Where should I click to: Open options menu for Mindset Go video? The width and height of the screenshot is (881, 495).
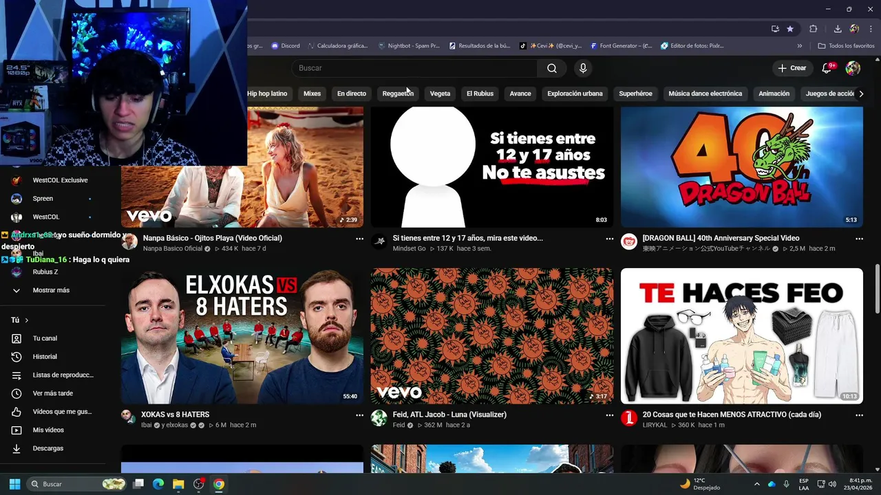click(x=609, y=239)
